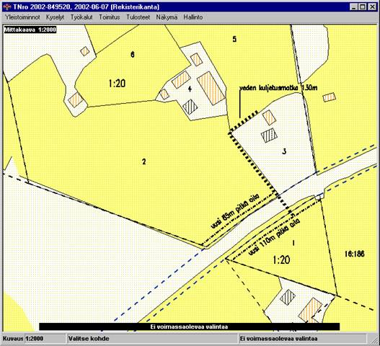
Task: Open the Yleistoiminnot menu
Action: pos(22,17)
